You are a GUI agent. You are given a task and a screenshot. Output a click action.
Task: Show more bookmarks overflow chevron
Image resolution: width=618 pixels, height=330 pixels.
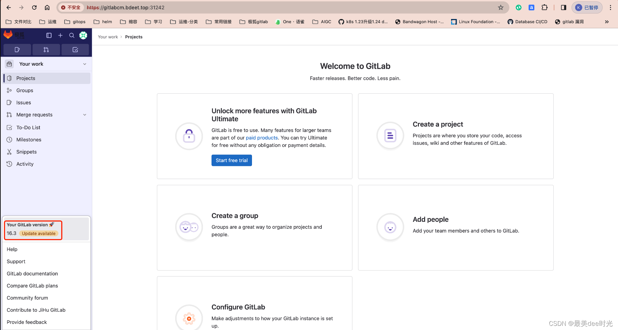click(607, 22)
